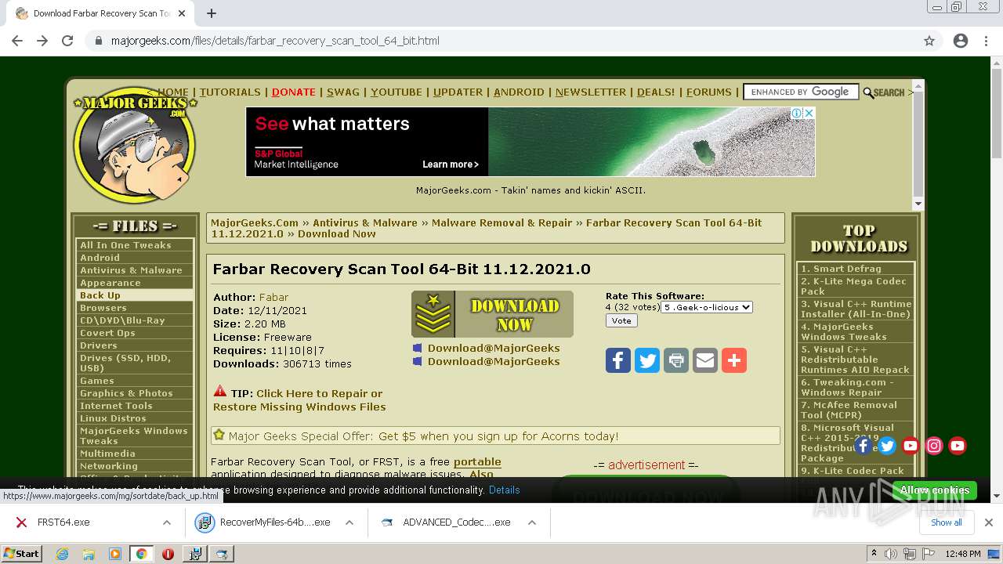Click the Opera taskbar icon
This screenshot has height=564, width=1003.
[x=168, y=554]
